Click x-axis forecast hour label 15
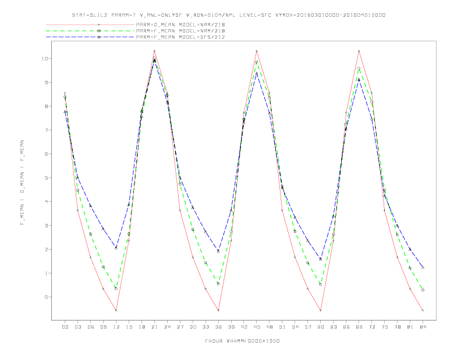Image resolution: width=461 pixels, height=356 pixels. [129, 327]
